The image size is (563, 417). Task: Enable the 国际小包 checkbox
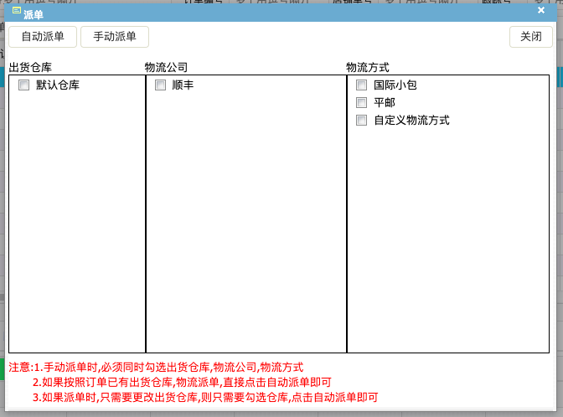(x=361, y=85)
